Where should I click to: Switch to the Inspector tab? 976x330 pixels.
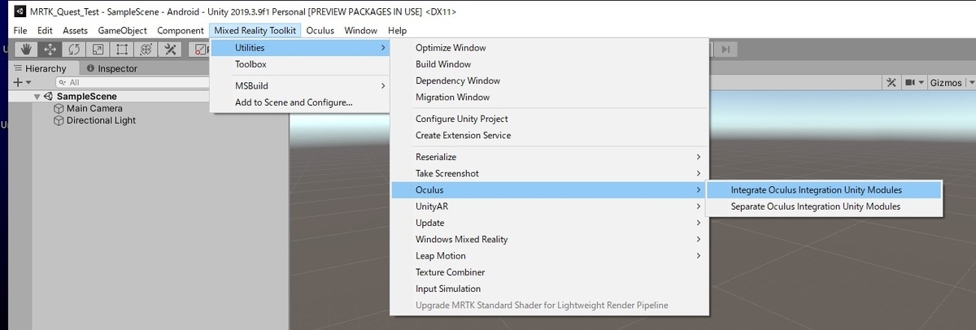click(111, 68)
